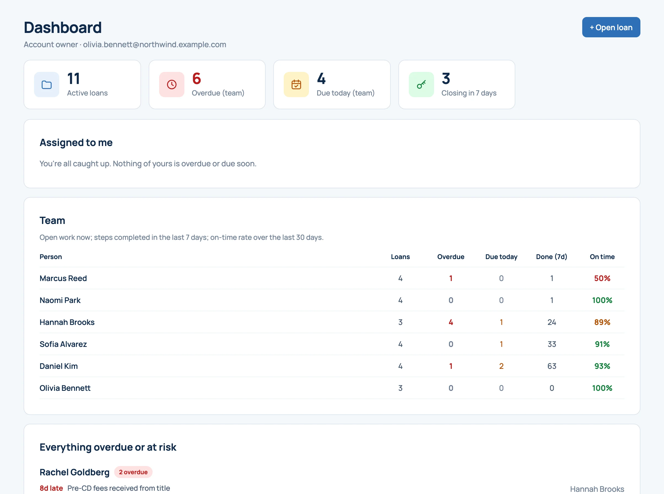The image size is (664, 494).
Task: Click Hannah Brooks' 24 done count
Action: 552,322
